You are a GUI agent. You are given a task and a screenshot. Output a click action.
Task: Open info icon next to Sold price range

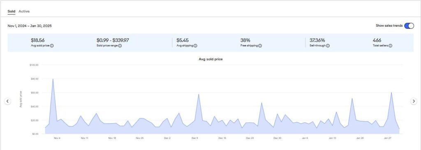[x=120, y=46]
